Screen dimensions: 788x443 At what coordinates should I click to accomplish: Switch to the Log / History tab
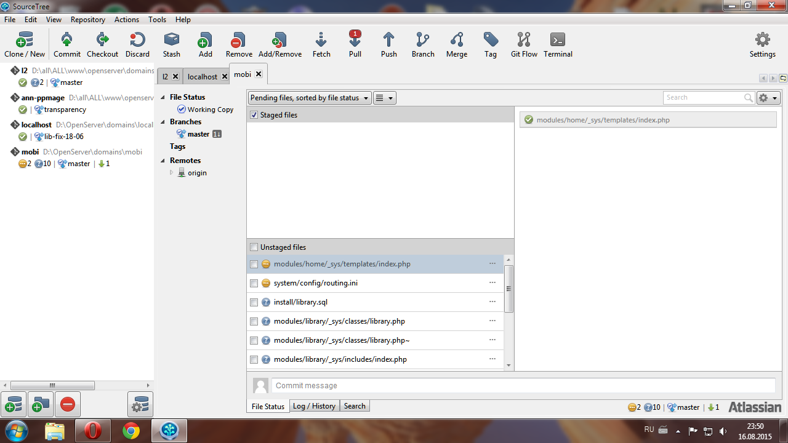pos(314,406)
